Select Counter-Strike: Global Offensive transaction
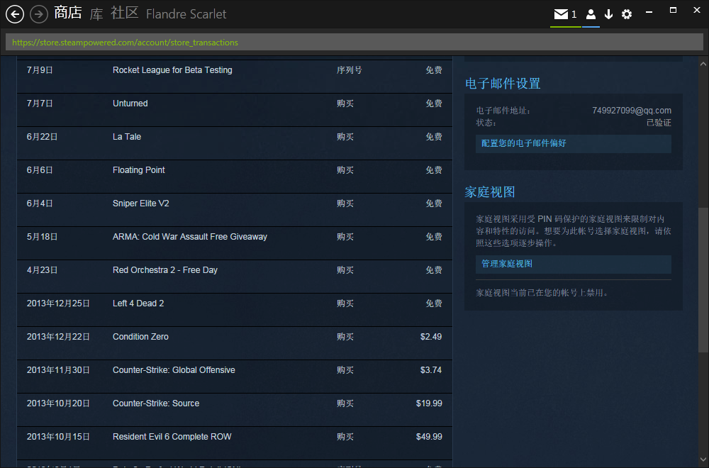Screen dimensions: 709x468 coord(235,377)
